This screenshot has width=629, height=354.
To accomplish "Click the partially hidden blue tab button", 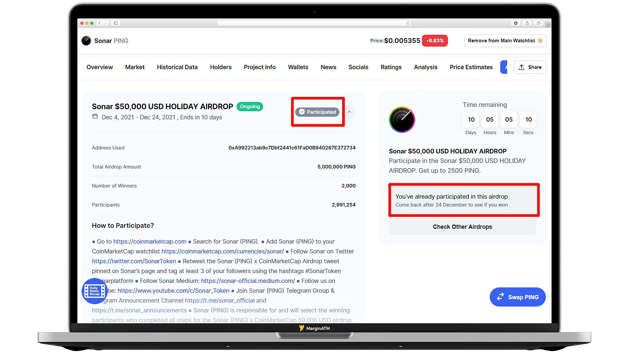I will 504,67.
